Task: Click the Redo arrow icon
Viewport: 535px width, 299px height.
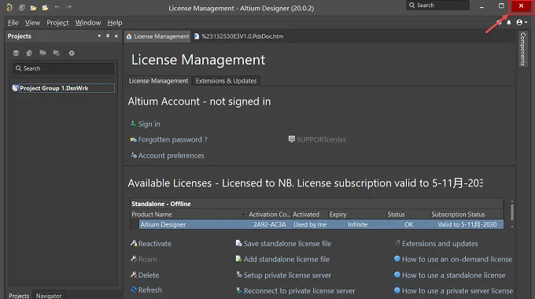Action: click(69, 7)
